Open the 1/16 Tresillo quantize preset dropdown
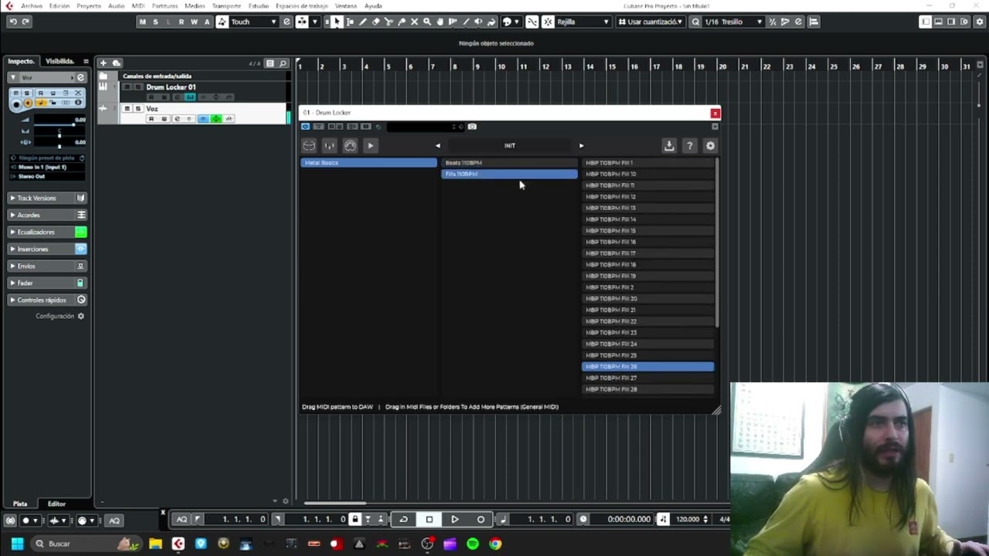The width and height of the screenshot is (989, 556). coord(732,22)
